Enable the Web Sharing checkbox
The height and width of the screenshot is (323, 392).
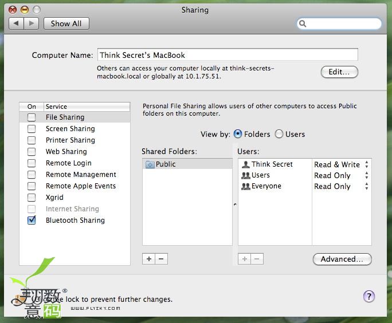(32, 152)
